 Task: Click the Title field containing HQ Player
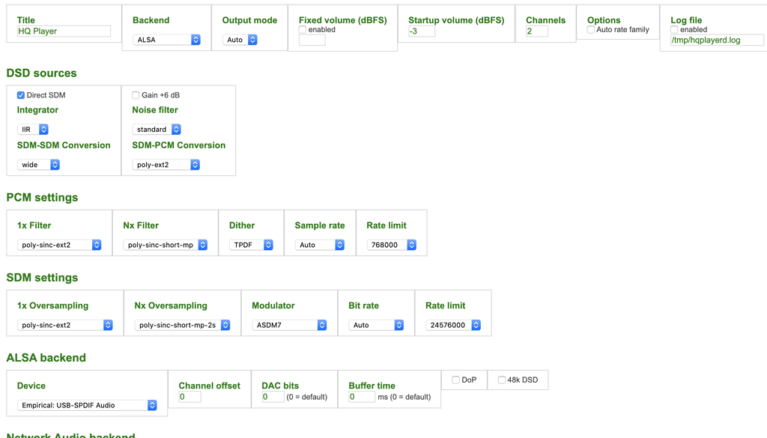(63, 31)
